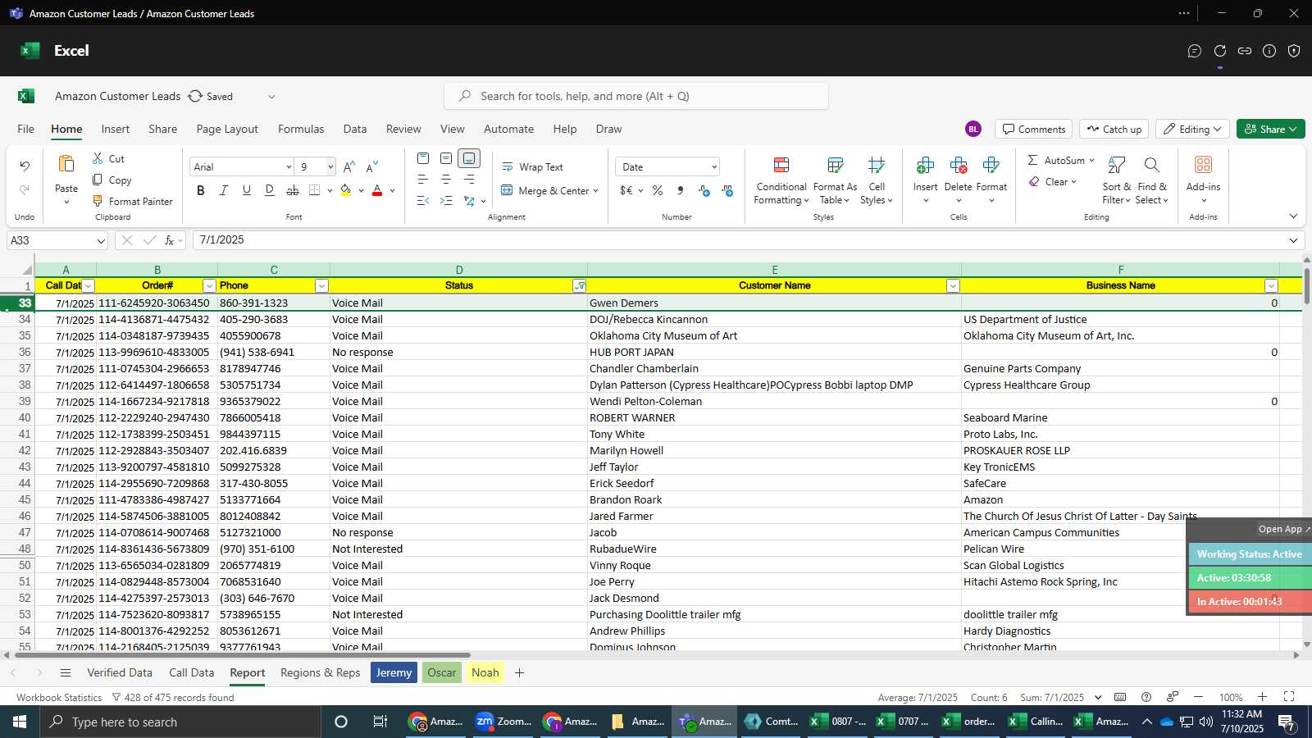The width and height of the screenshot is (1312, 738).
Task: Open the File menu
Action: [26, 129]
